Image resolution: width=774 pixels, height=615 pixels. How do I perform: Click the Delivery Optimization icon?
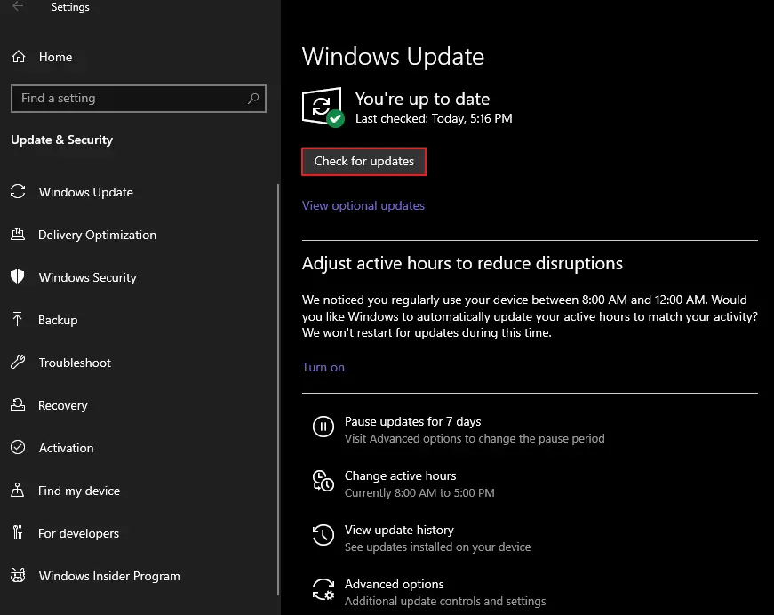click(18, 234)
